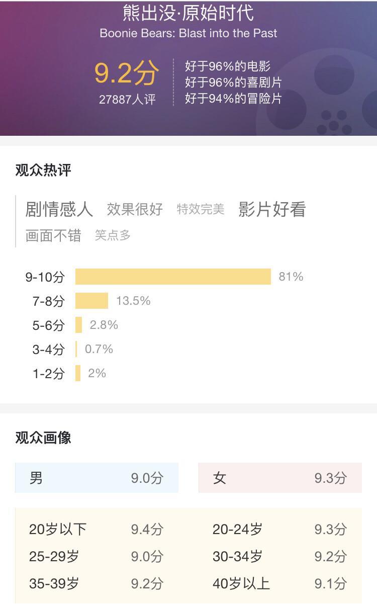Select the 剧情感人 review tag
Viewport: 377px width, 608px height.
(x=59, y=209)
